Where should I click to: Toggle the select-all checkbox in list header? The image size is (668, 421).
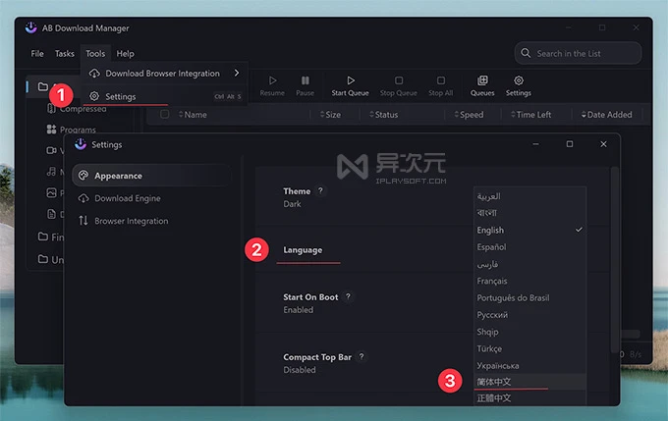pos(164,114)
